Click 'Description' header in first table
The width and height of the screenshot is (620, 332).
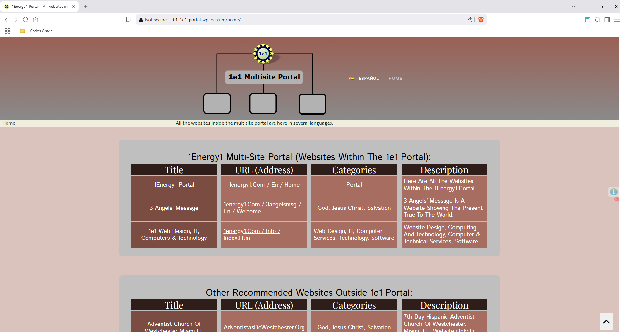coord(444,170)
